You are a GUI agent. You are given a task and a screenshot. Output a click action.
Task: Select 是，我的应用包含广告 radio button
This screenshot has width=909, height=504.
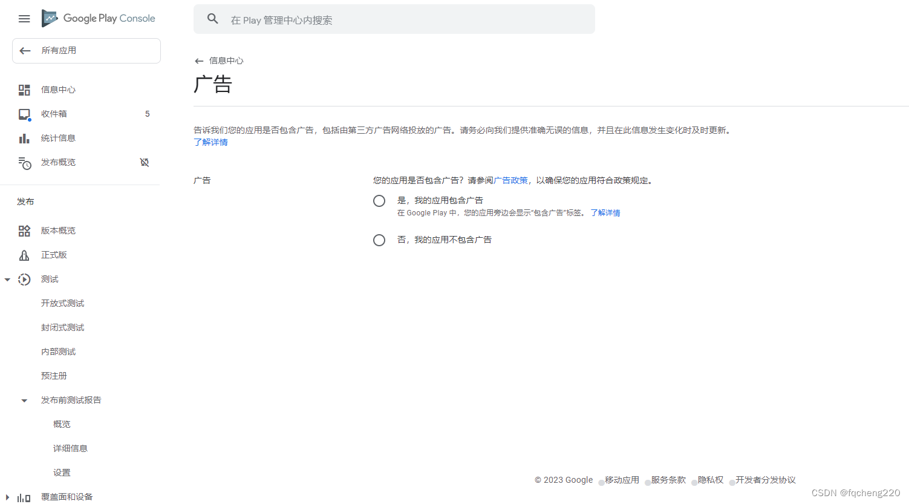tap(379, 200)
